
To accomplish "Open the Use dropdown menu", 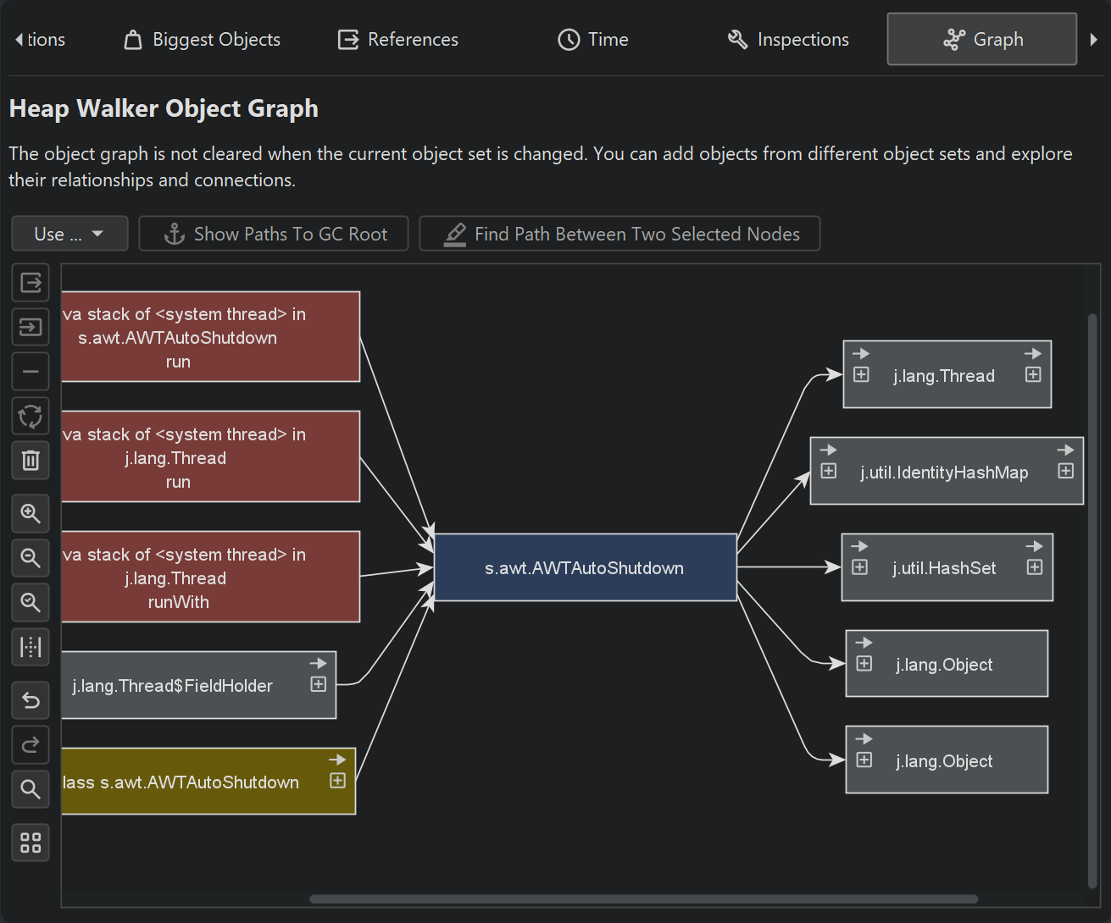I will coord(69,234).
